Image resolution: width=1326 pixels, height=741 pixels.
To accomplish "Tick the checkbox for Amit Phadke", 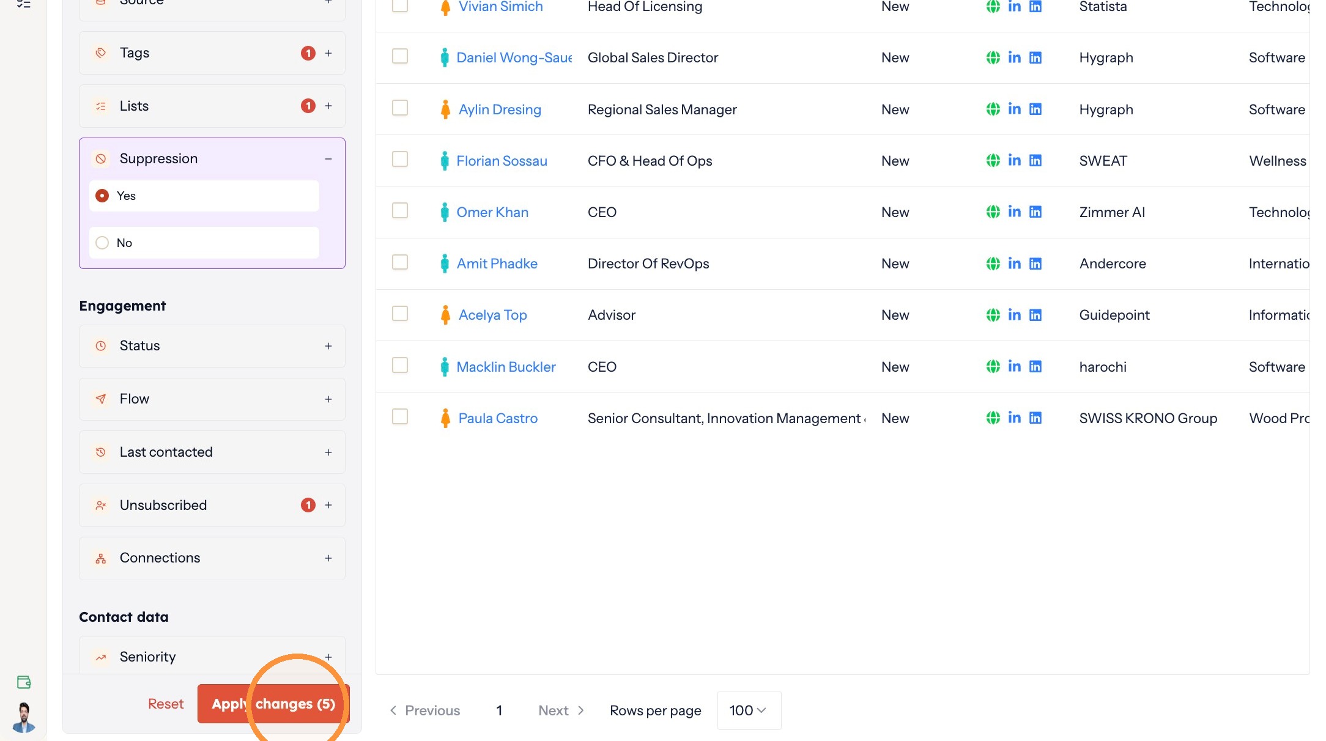I will (400, 262).
